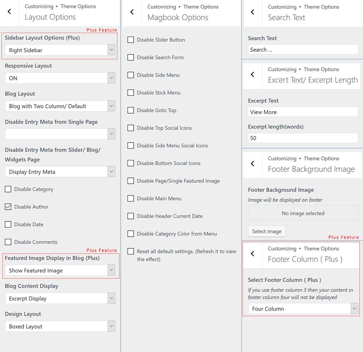Open Featured Image Display in Blog dropdown

tap(60, 270)
